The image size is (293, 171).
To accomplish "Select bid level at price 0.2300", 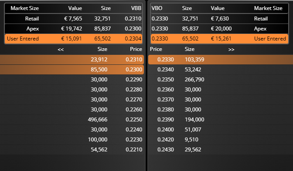I will point(72,70).
